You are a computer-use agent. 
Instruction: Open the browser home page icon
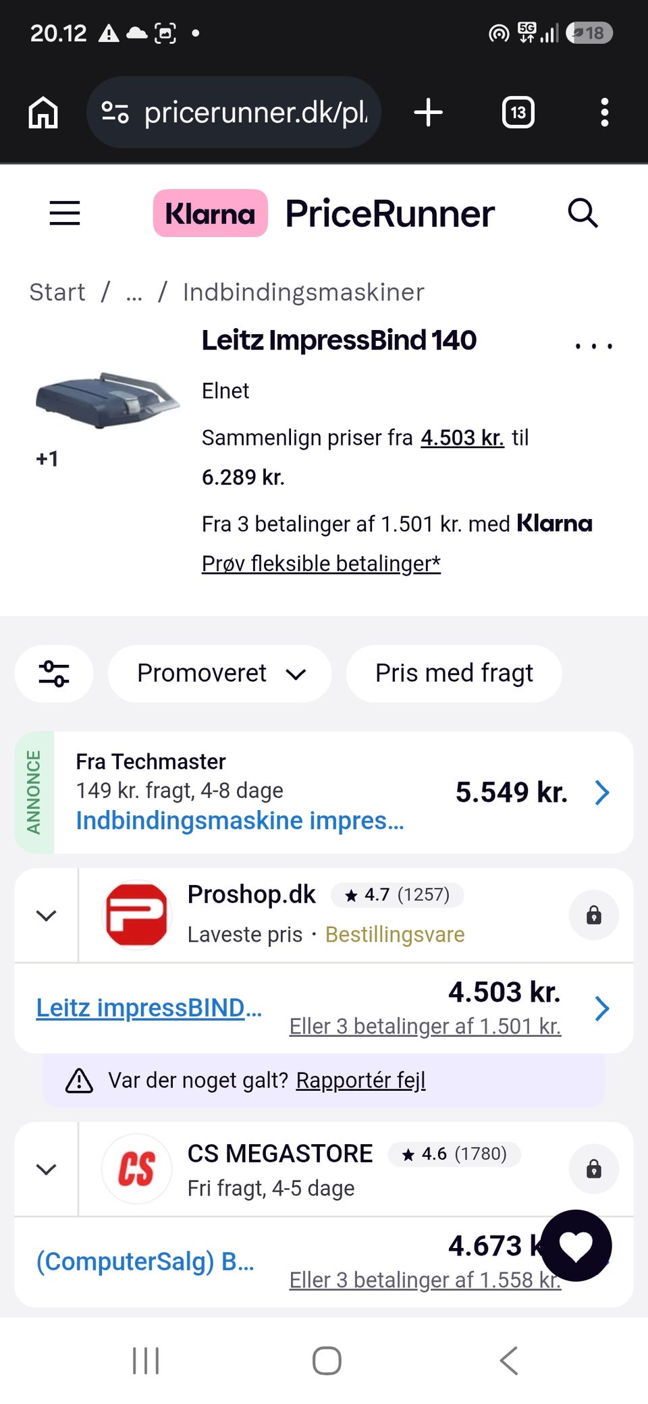click(x=43, y=112)
